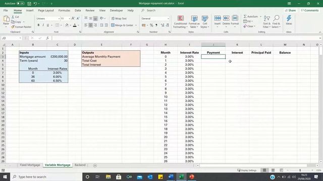Expand the Merge & Center dropdown arrow
323x181 pixels.
pos(136,25)
